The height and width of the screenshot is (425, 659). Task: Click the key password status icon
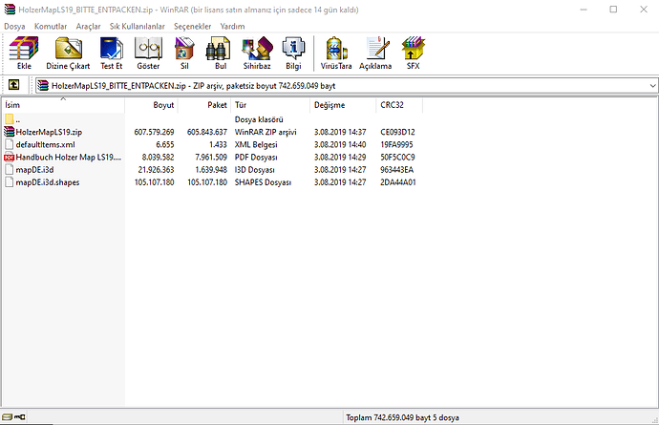click(20, 417)
